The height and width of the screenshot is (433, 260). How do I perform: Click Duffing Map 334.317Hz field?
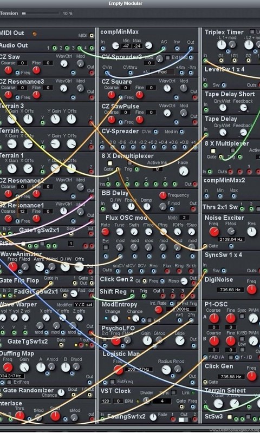tap(11, 376)
